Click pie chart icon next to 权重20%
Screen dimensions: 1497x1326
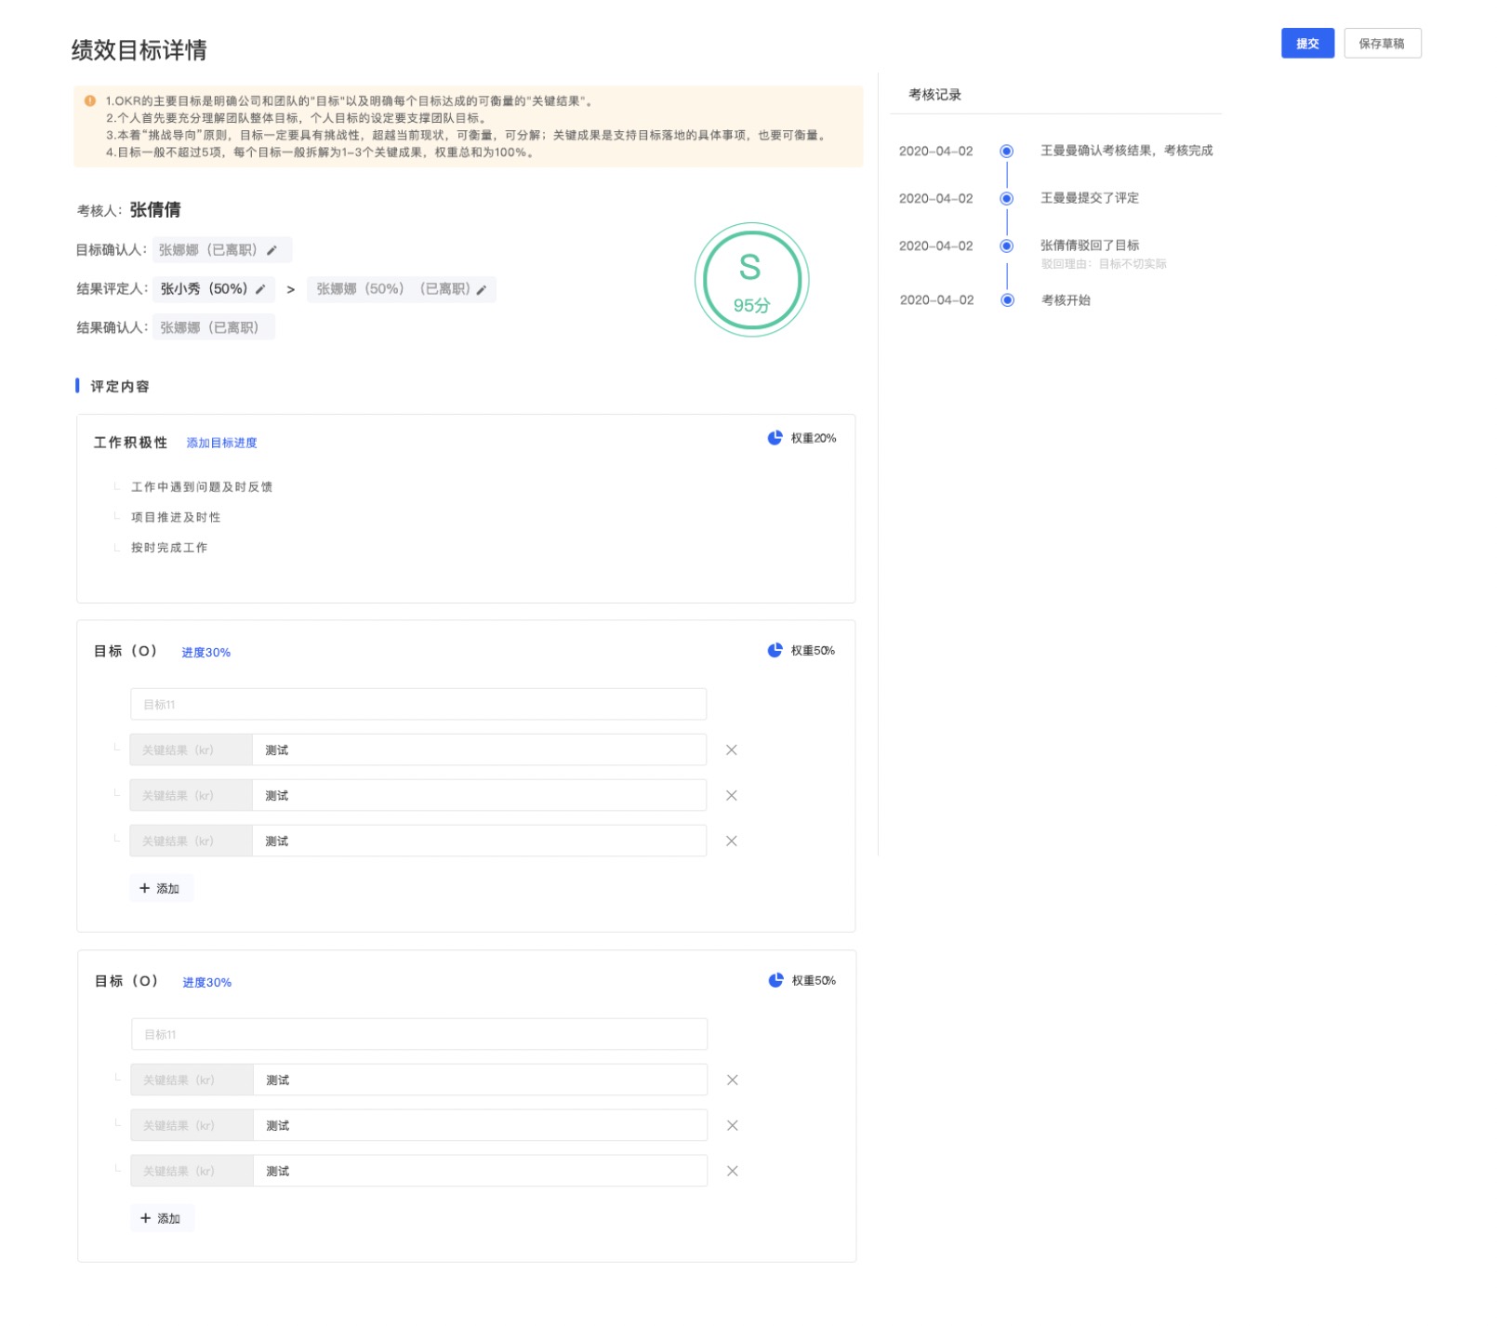775,438
